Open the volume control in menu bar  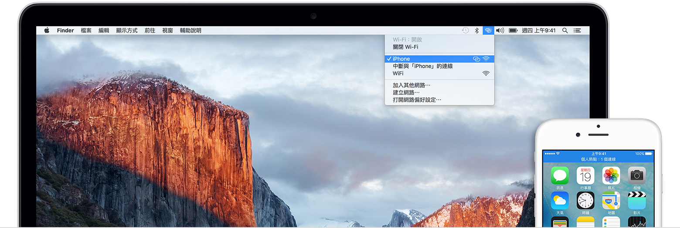[500, 30]
